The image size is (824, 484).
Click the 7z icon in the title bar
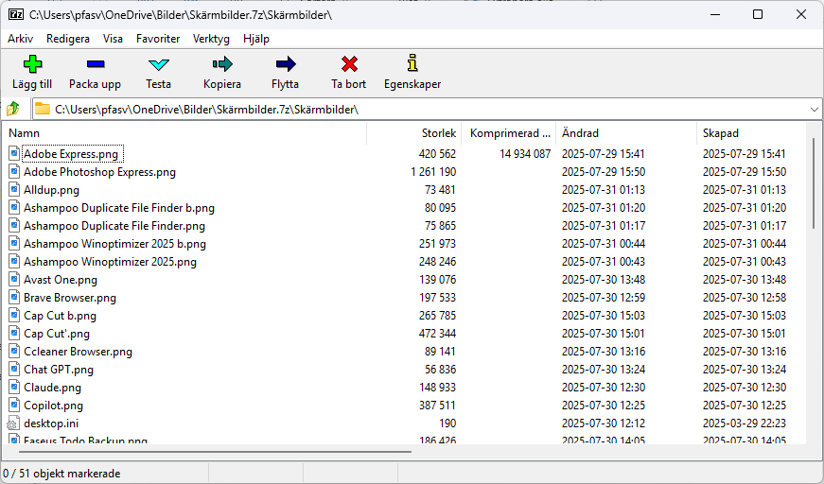[x=16, y=14]
